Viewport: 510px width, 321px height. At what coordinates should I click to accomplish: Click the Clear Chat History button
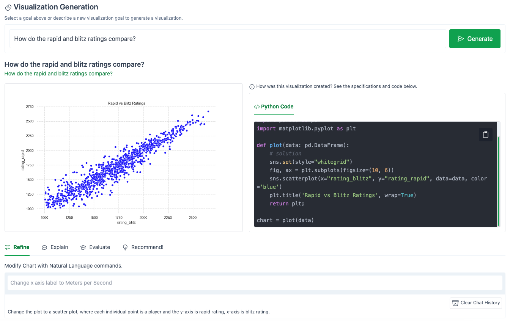pos(475,303)
